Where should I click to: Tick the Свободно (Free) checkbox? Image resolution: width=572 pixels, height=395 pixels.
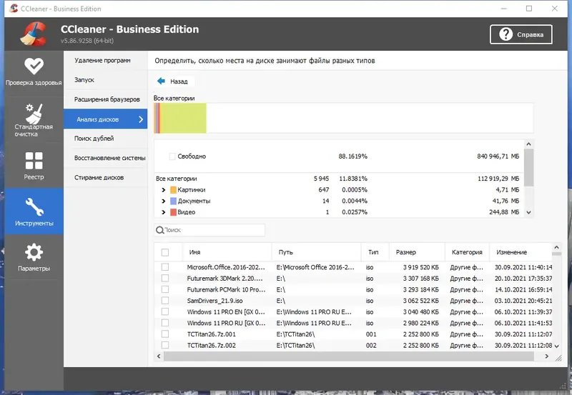(x=172, y=156)
